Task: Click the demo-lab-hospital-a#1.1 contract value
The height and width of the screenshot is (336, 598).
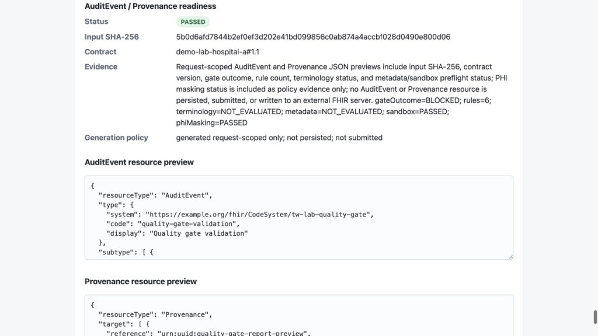Action: click(217, 52)
